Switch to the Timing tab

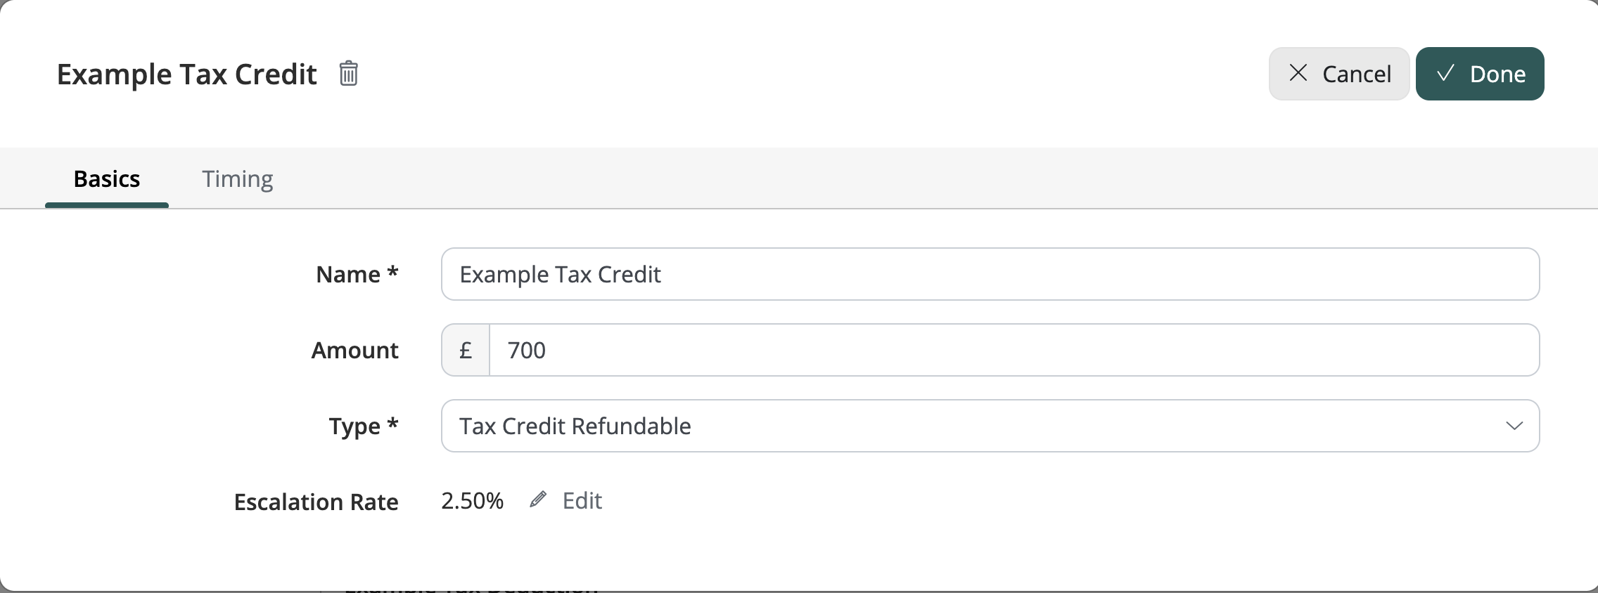(x=238, y=179)
